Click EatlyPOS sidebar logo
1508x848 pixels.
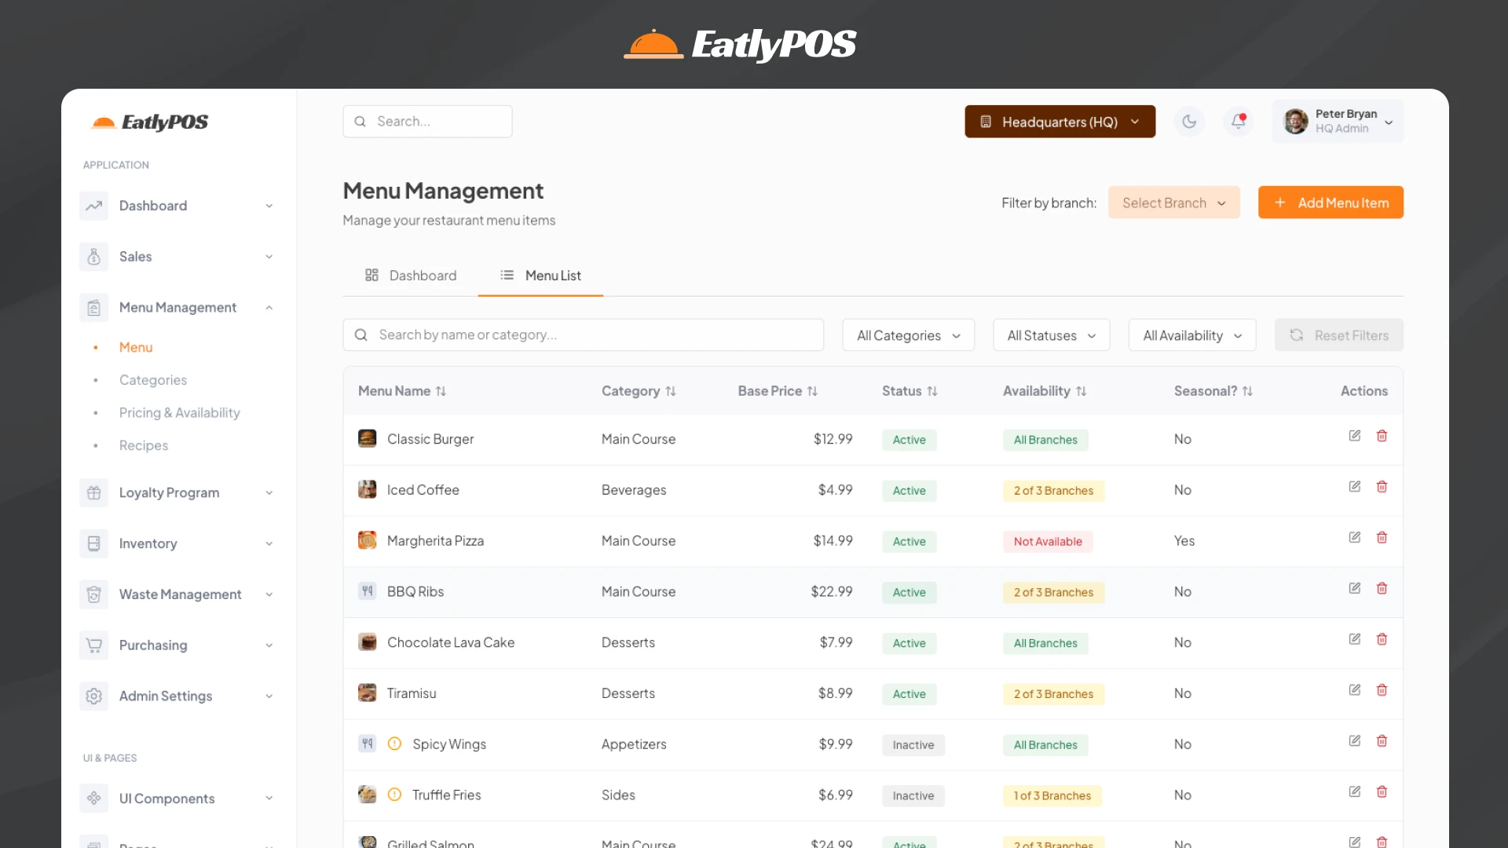149,122
